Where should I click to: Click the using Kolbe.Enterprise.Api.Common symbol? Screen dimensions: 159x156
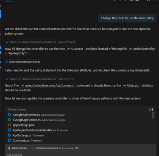[x=47, y=86]
